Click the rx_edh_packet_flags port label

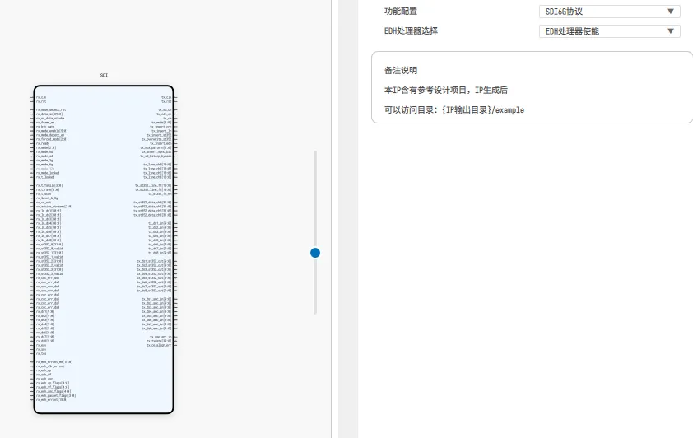coord(56,395)
